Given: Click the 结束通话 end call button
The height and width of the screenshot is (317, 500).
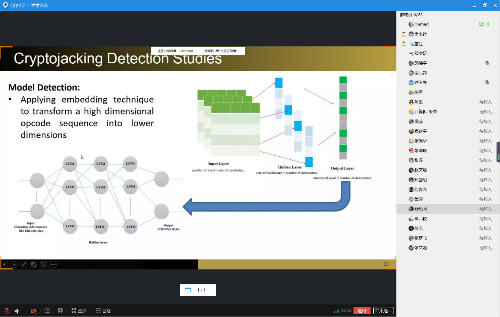Looking at the screenshot, I should point(383,311).
